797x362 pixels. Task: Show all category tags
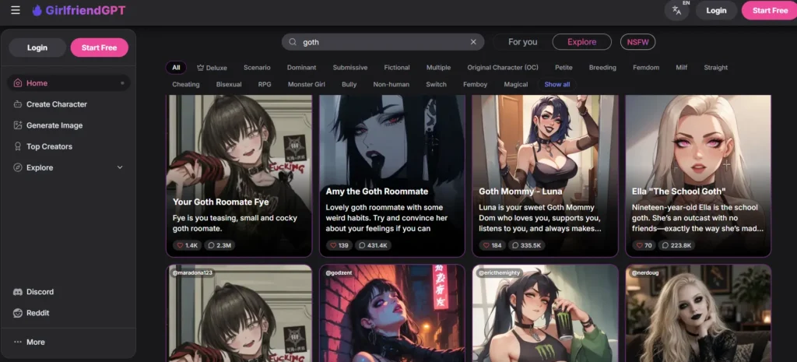(557, 84)
